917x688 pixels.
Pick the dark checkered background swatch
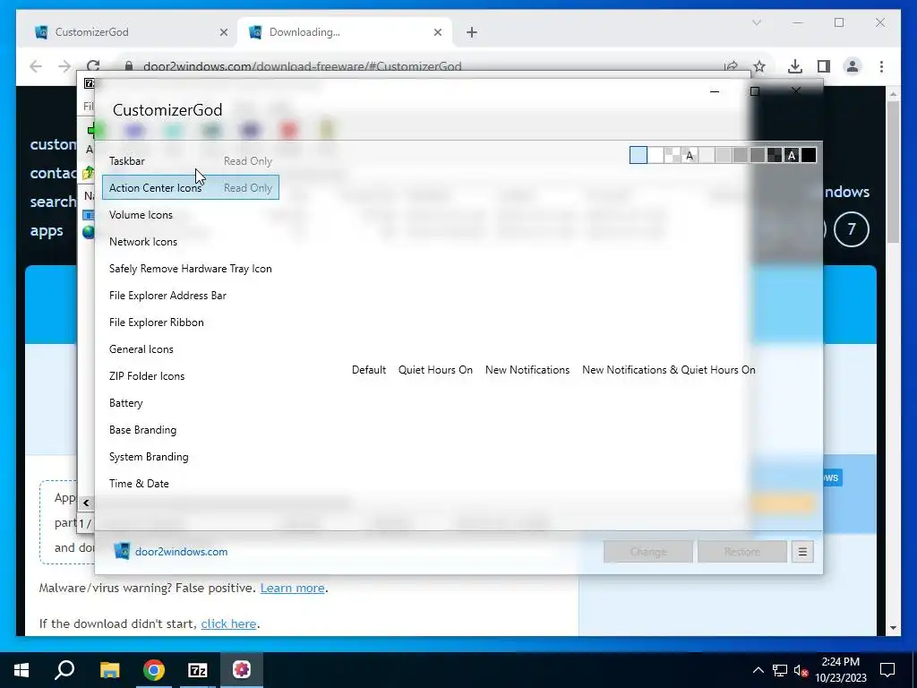tap(775, 155)
